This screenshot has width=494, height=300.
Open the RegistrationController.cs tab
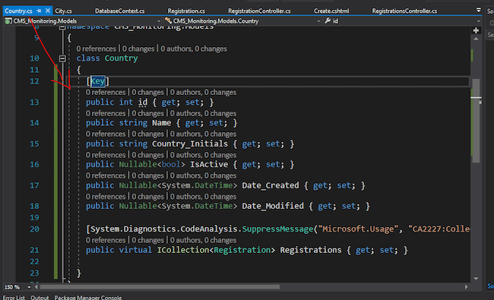click(x=259, y=11)
